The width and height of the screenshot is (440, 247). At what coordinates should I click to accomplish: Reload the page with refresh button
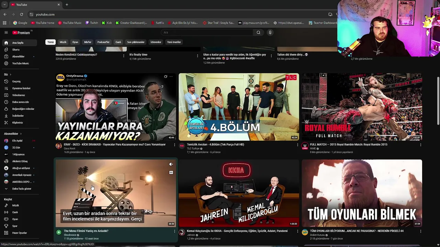pyautogui.click(x=21, y=14)
